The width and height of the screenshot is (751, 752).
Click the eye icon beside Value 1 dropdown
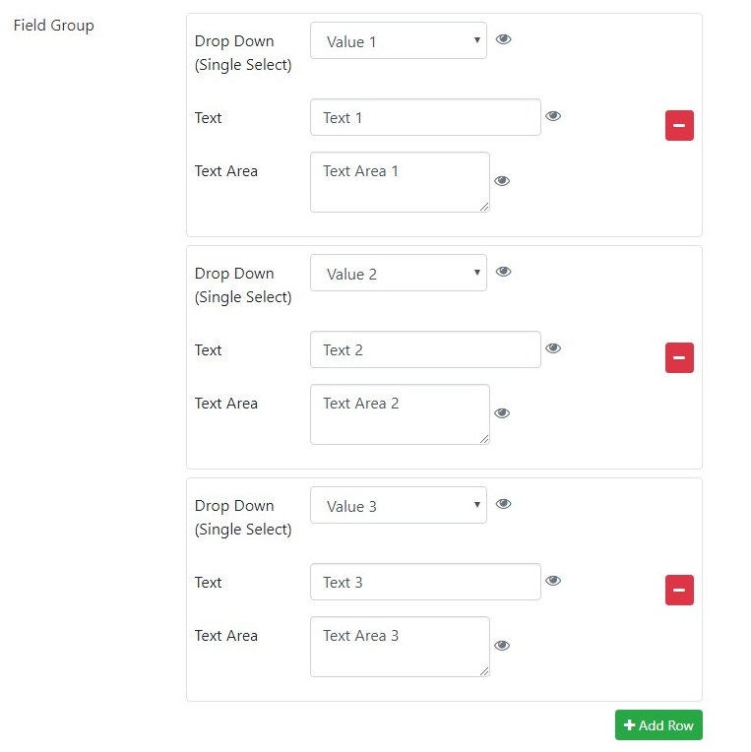(503, 39)
